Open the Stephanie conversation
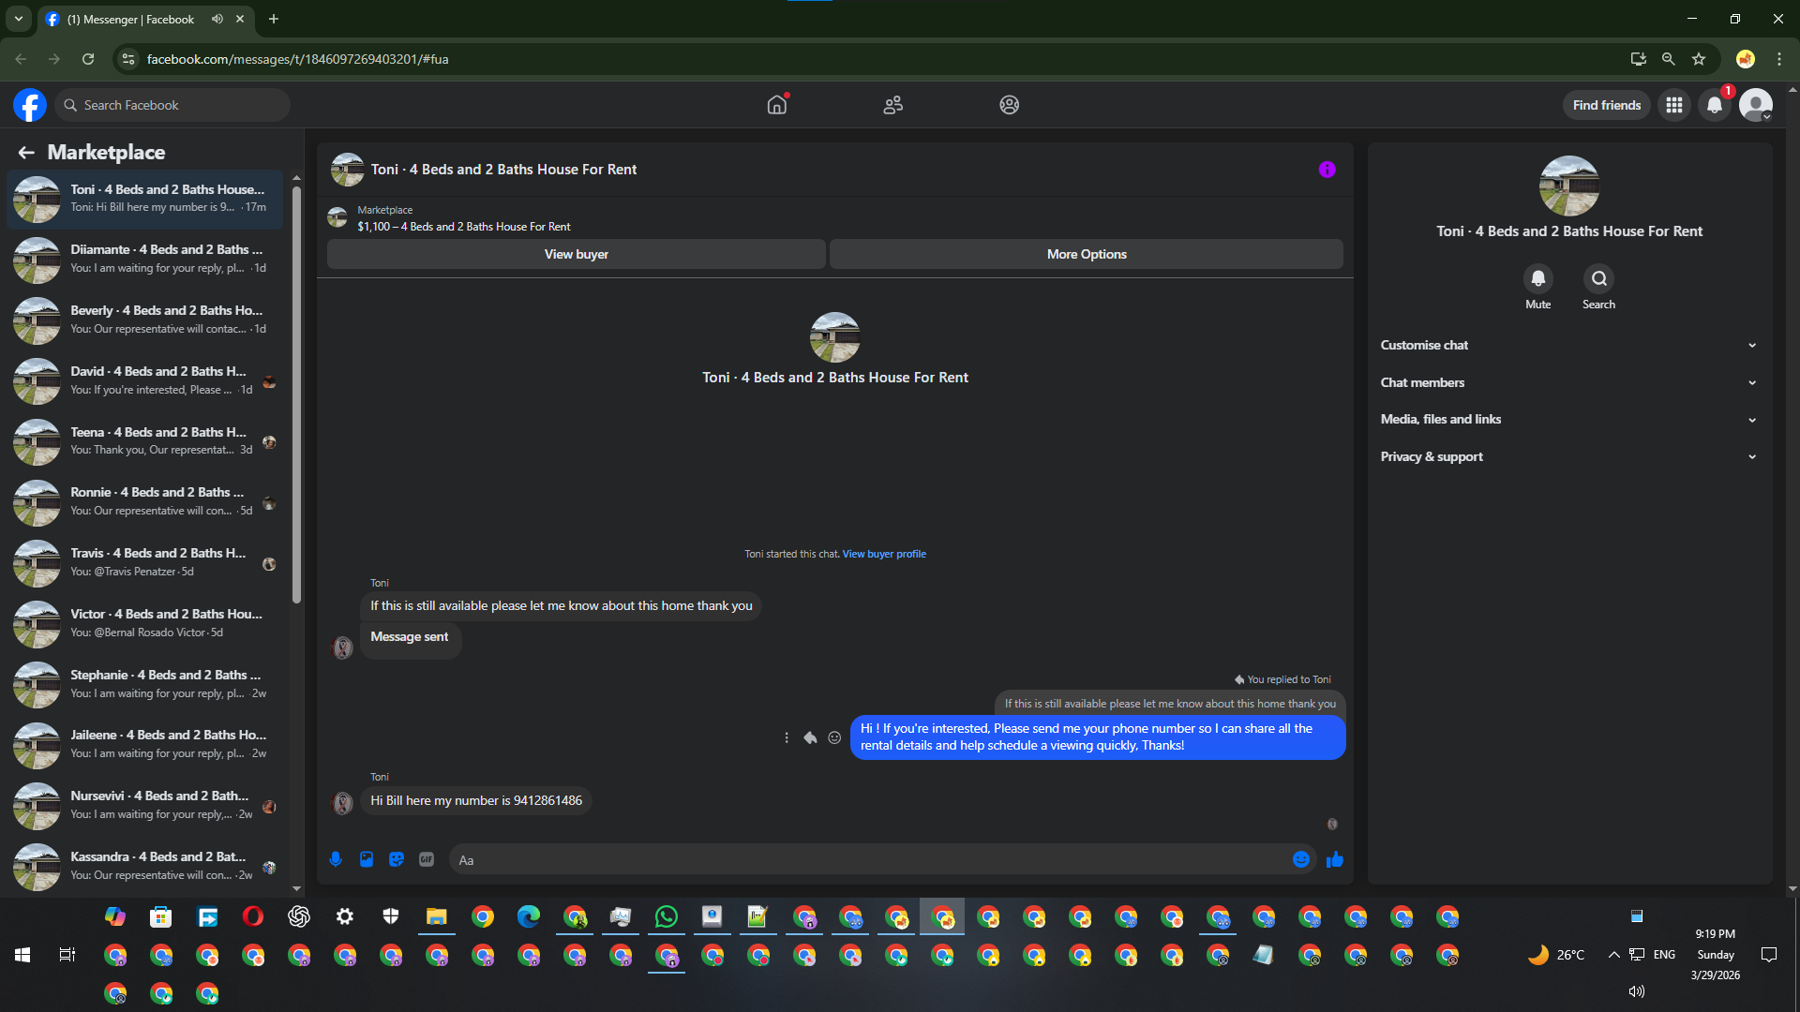The image size is (1800, 1012). 145,685
